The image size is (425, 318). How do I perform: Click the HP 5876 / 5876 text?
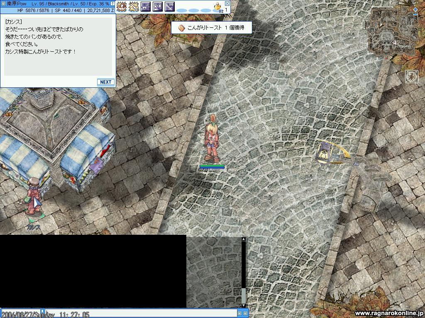coord(33,10)
